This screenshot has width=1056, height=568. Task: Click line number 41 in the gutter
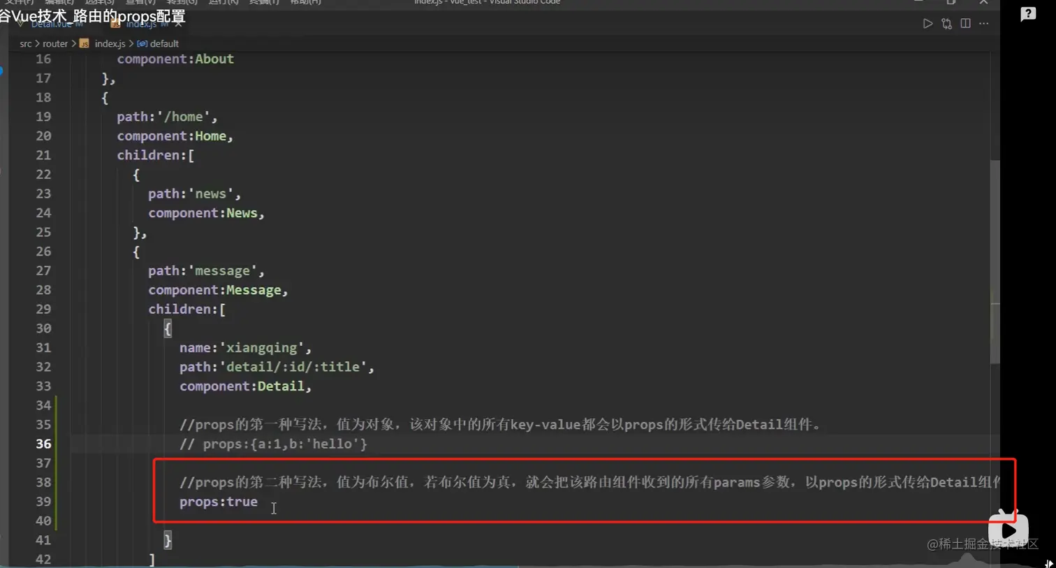point(43,540)
